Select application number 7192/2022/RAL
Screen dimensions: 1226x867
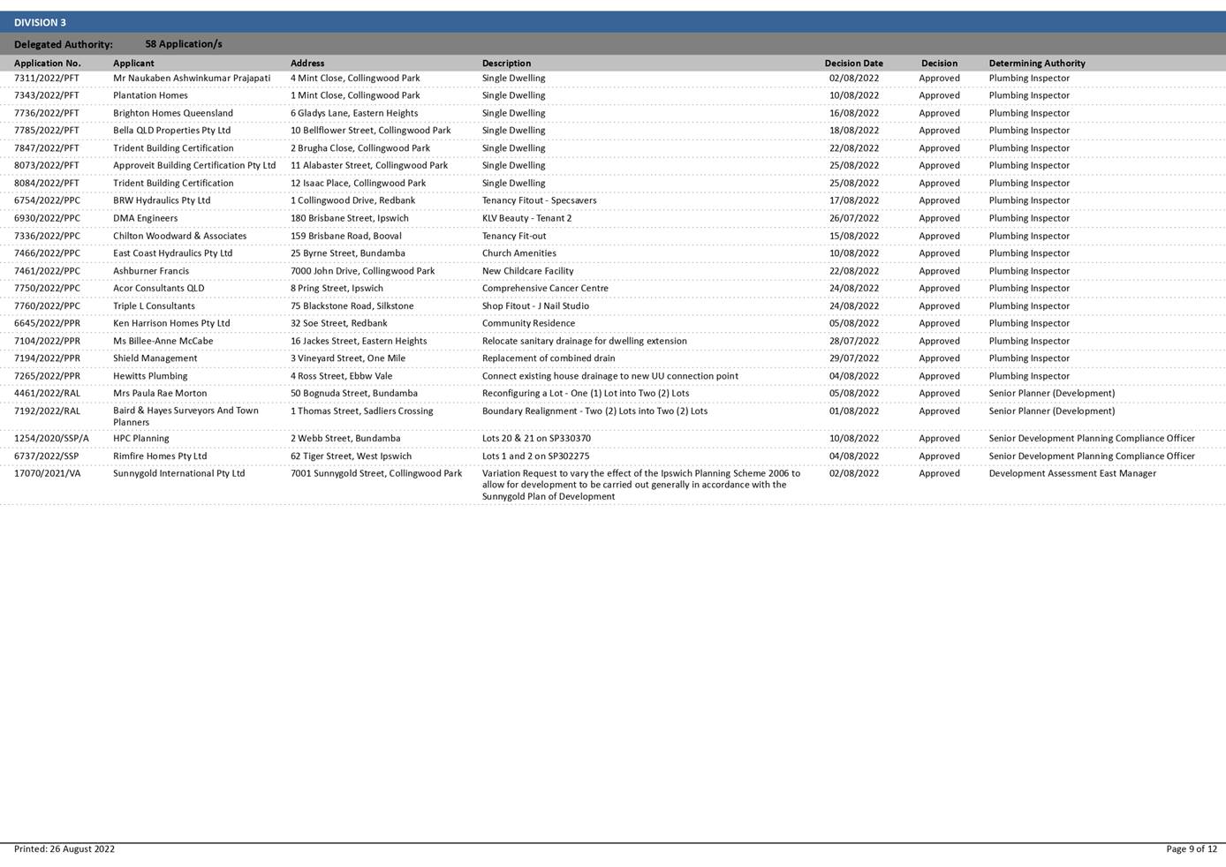(x=47, y=411)
